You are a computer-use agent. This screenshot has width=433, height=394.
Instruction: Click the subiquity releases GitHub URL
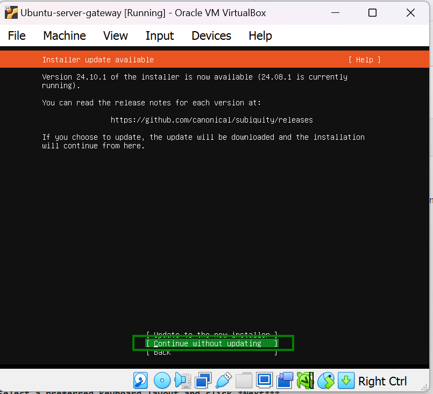coord(212,120)
